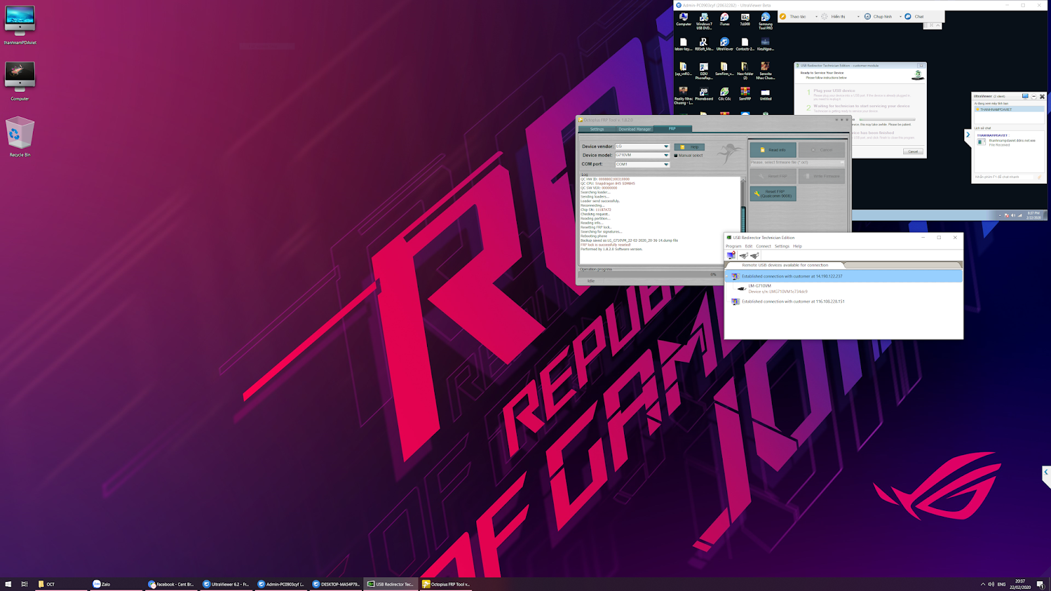1051x591 pixels.
Task: Expand the Chụp hình dropdown in UltraViewer
Action: pos(901,16)
